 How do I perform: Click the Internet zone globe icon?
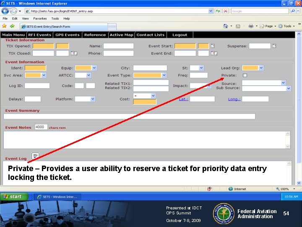coord(231,189)
